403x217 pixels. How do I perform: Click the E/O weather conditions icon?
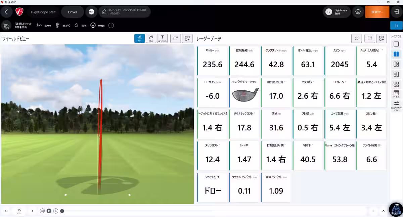coord(6,26)
